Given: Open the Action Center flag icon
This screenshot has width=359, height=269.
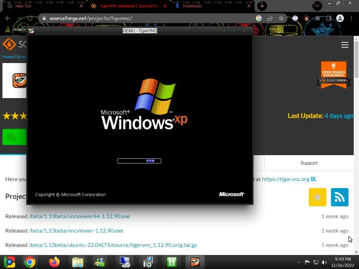Looking at the screenshot, I should coord(307,262).
